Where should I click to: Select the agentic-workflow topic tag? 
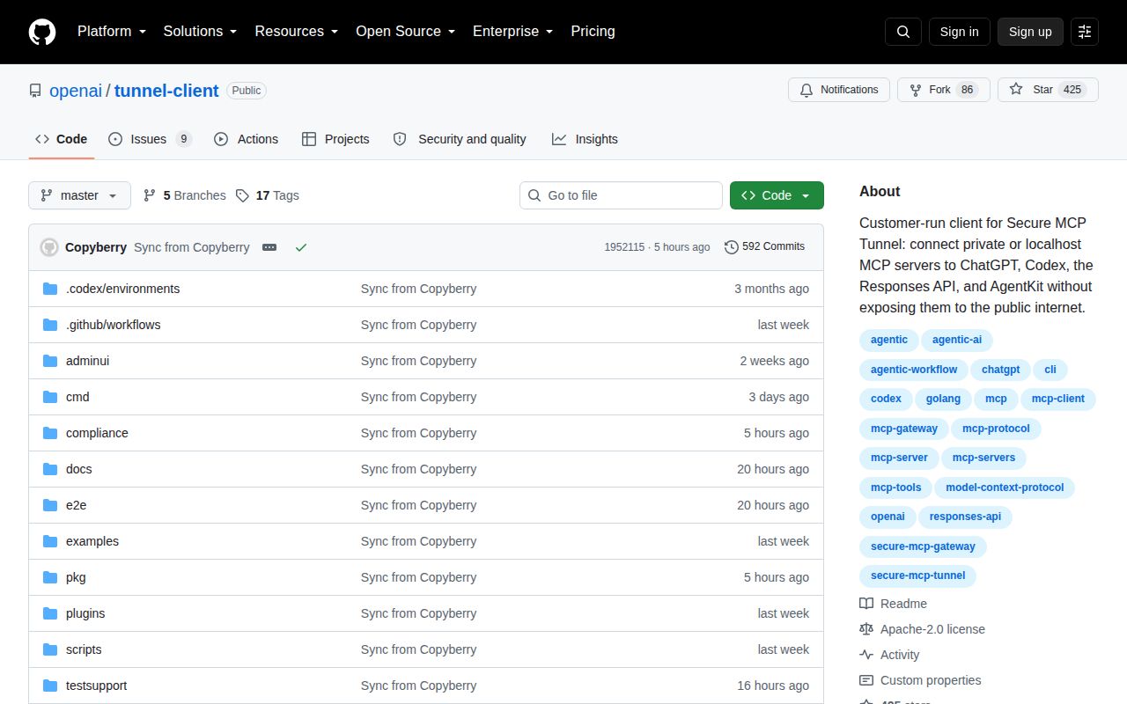[x=914, y=370]
